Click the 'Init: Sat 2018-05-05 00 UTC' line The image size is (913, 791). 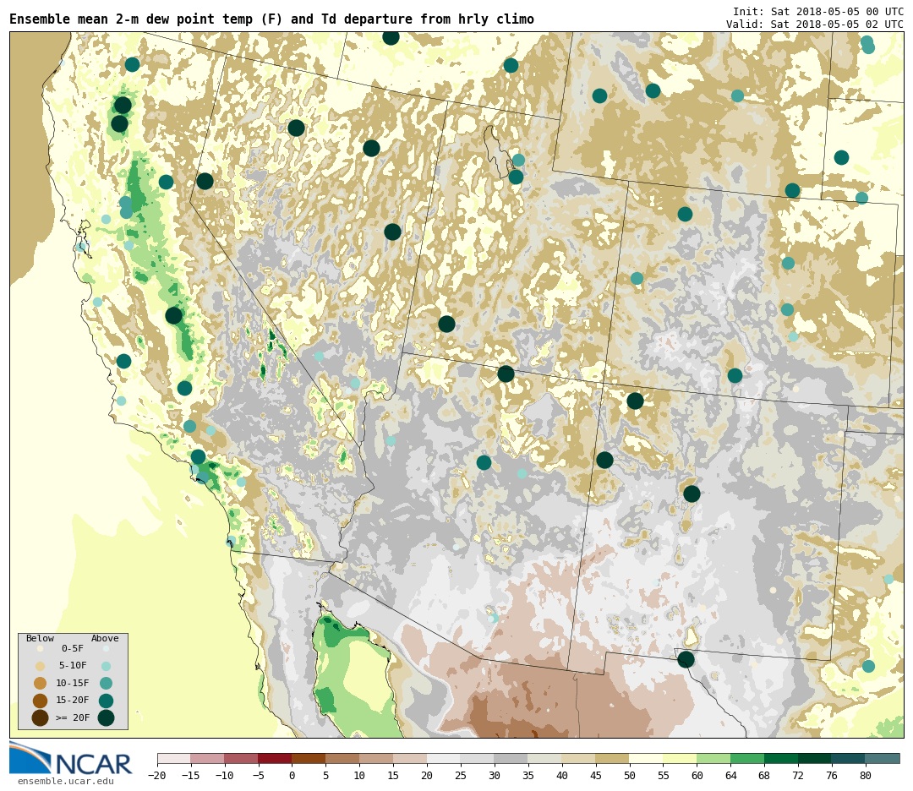pos(818,11)
